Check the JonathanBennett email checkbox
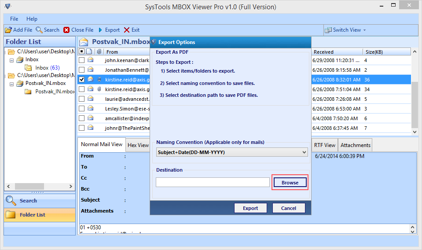This screenshot has height=250, width=422. point(82,70)
